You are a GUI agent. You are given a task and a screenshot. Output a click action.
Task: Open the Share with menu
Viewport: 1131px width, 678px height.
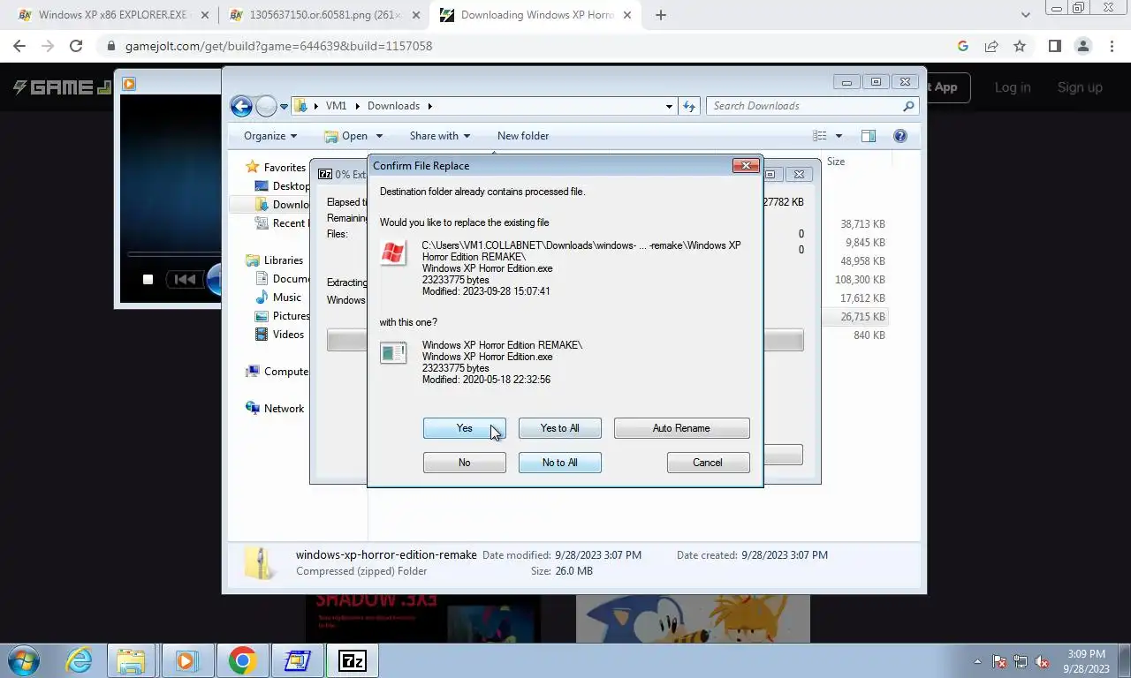pos(439,136)
